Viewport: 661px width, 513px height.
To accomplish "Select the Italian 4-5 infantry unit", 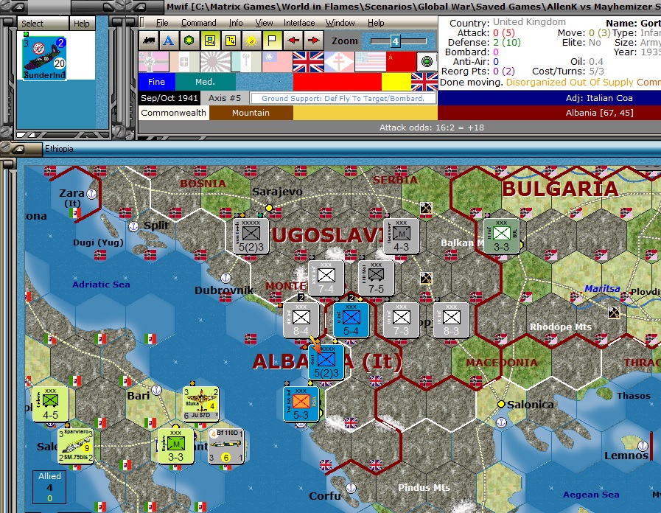I will [50, 404].
